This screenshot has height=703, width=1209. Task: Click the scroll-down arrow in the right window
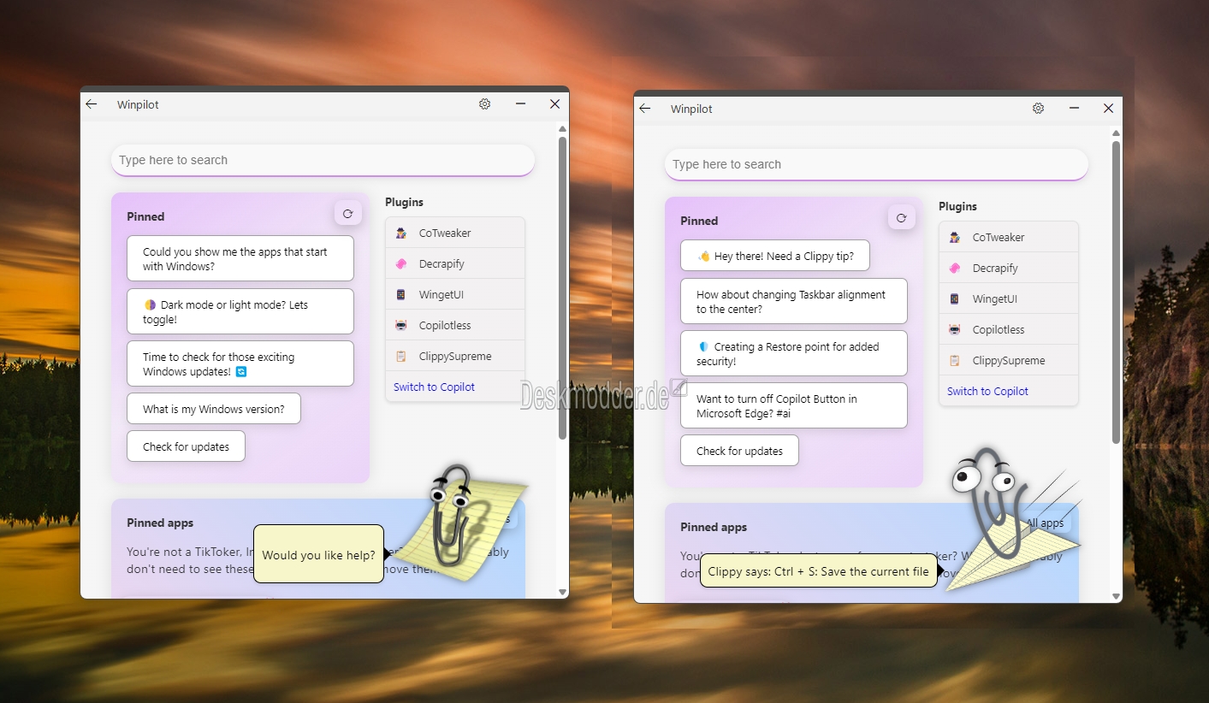pyautogui.click(x=1116, y=596)
